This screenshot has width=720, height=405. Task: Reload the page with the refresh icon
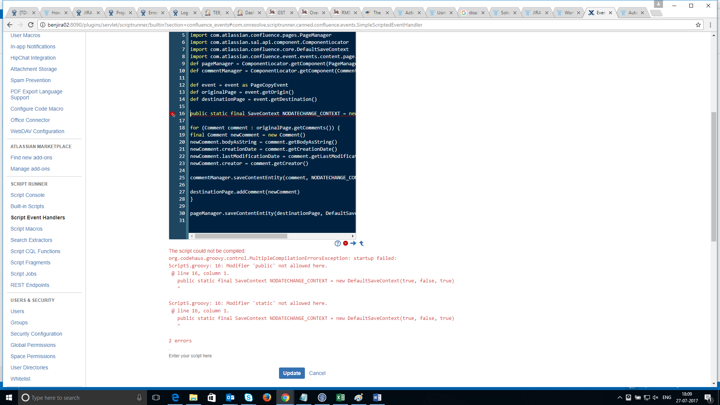(x=31, y=25)
